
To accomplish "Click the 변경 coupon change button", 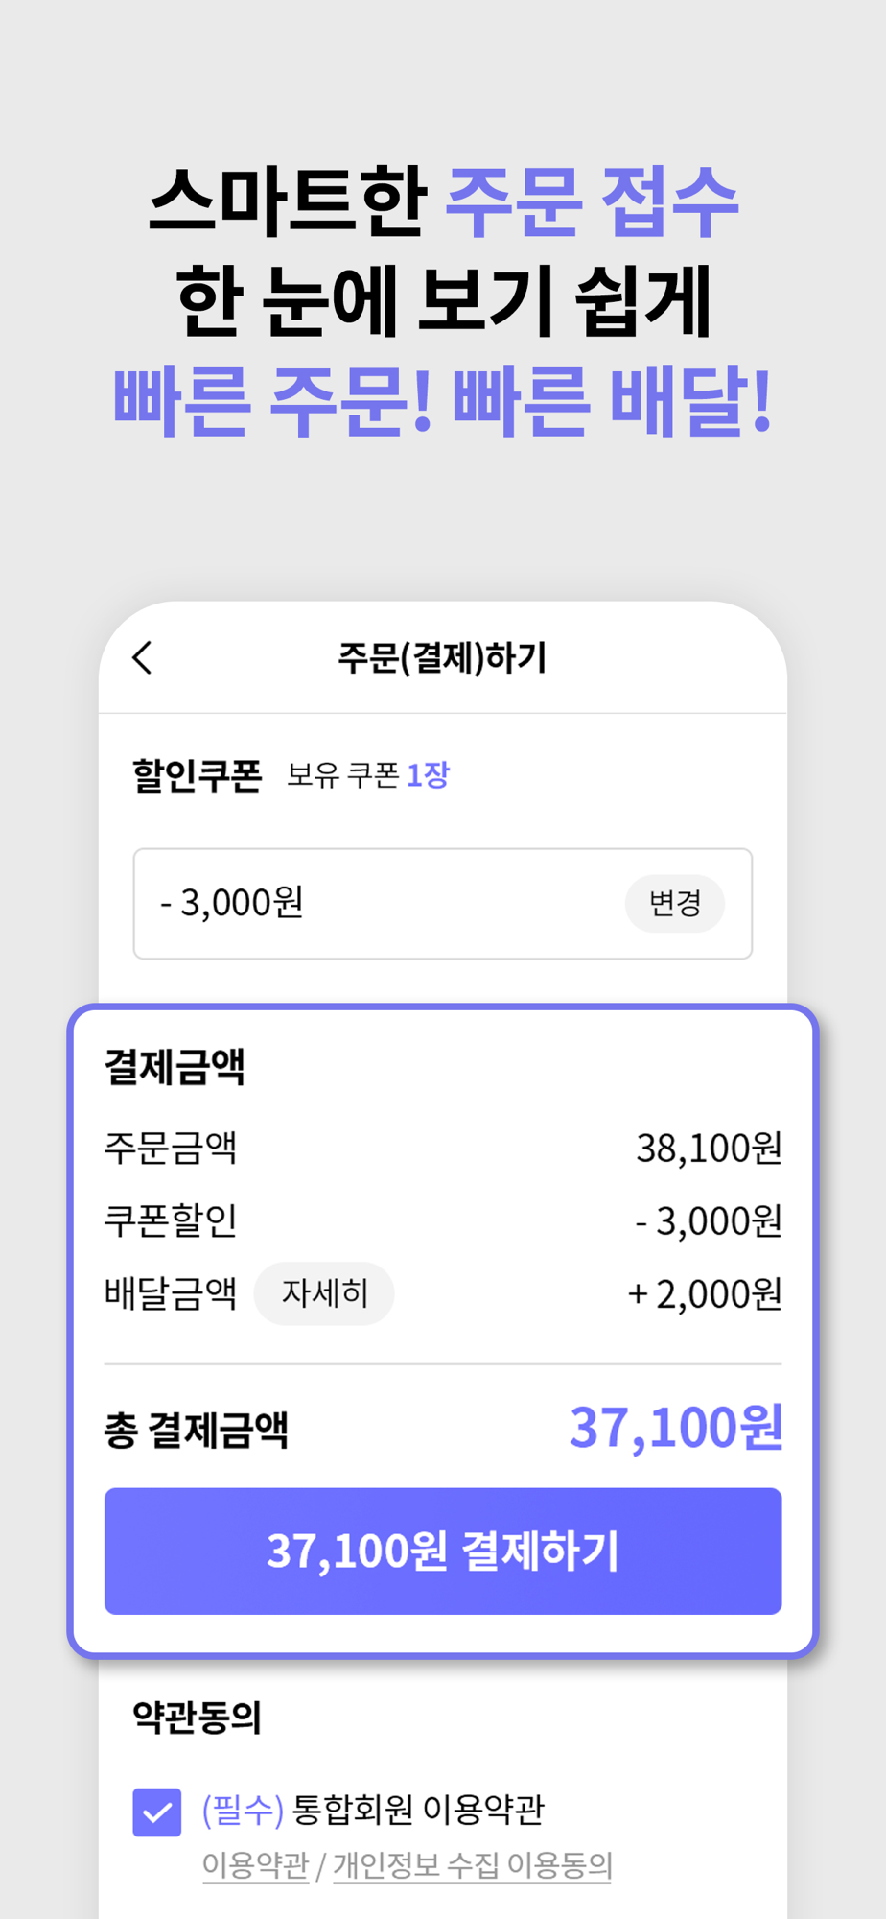I will coord(675,903).
